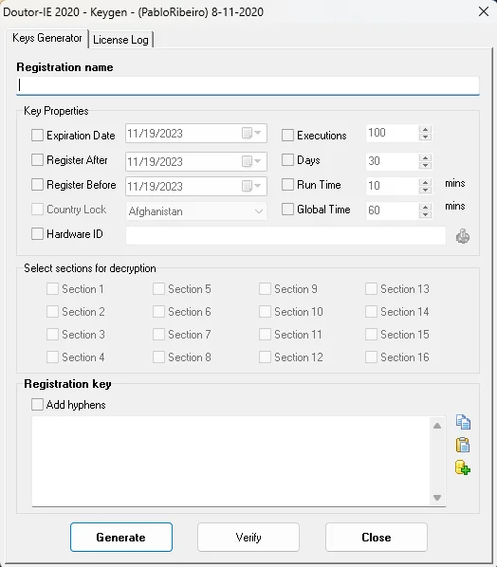Decrease the Days value with down arrow
The image size is (497, 567).
425,165
